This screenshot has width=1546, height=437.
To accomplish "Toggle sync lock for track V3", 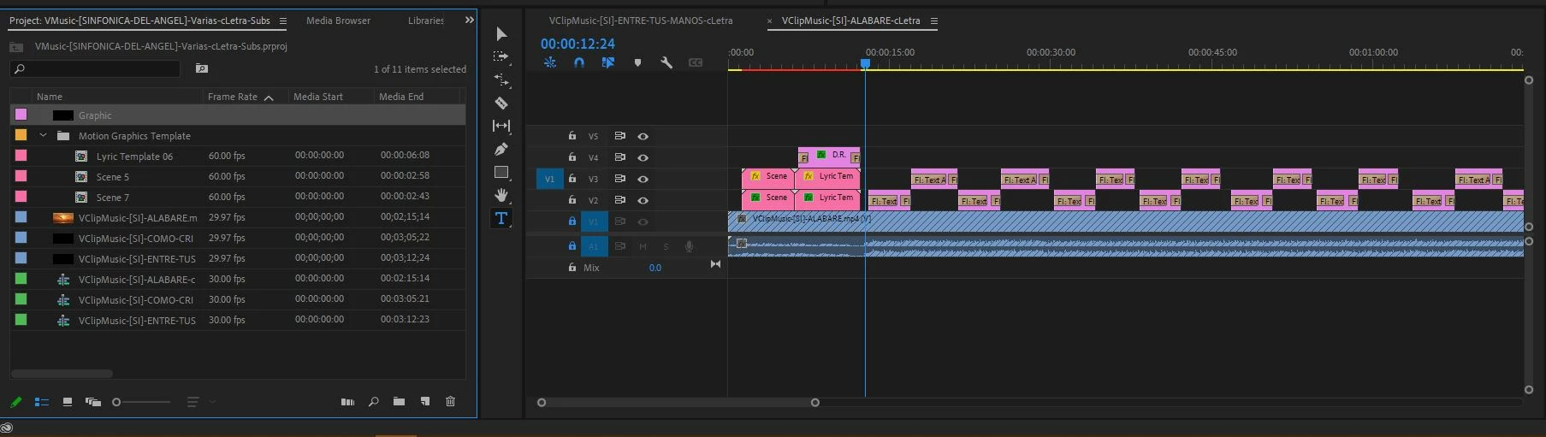I will point(619,179).
